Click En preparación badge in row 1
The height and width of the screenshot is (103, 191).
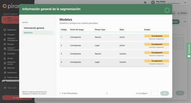coord(157,36)
